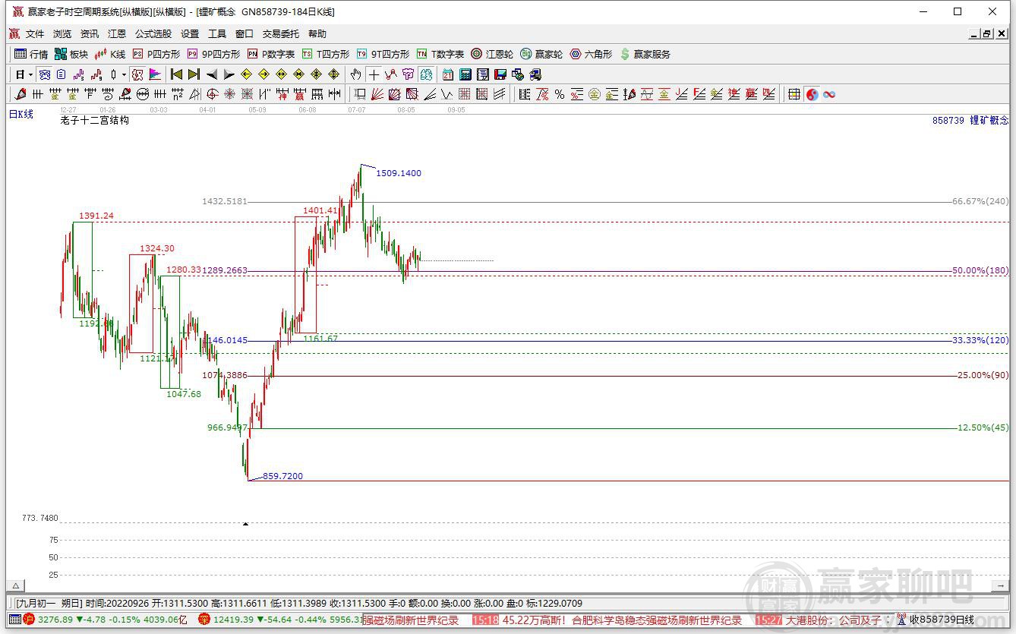Select the colored grid table icon
Image resolution: width=1016 pixels, height=634 pixels.
coord(794,94)
